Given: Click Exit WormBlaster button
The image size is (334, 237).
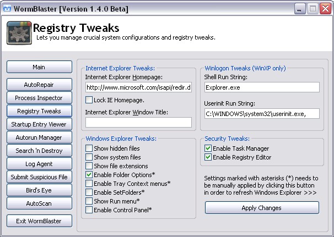Looking at the screenshot, I should [39, 221].
